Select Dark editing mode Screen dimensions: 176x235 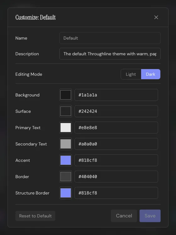(x=151, y=74)
